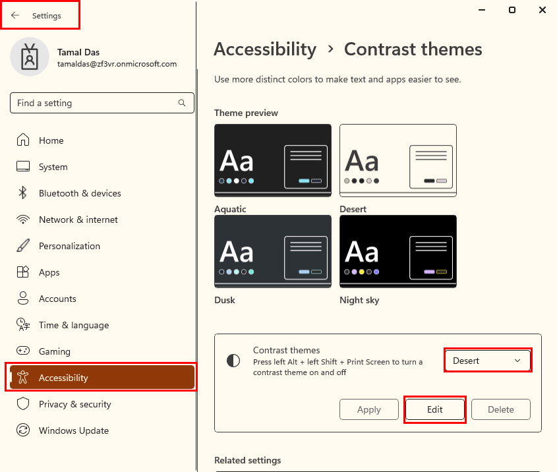The image size is (557, 472).
Task: Click the Accounts person icon
Action: [x=23, y=298]
